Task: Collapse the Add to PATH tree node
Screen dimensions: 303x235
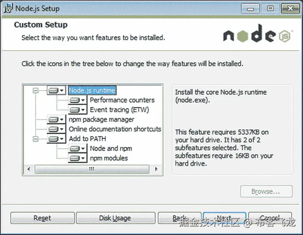Action: point(36,139)
